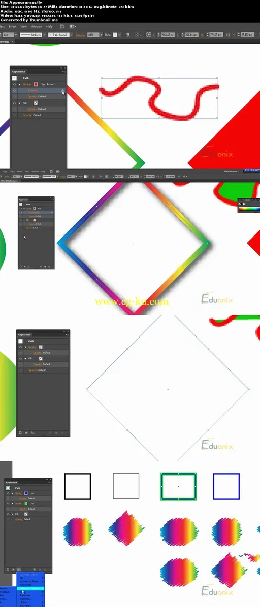Image resolution: width=260 pixels, height=607 pixels.
Task: Hide the green Stroke in bottom frame panel
Action: coord(8,503)
